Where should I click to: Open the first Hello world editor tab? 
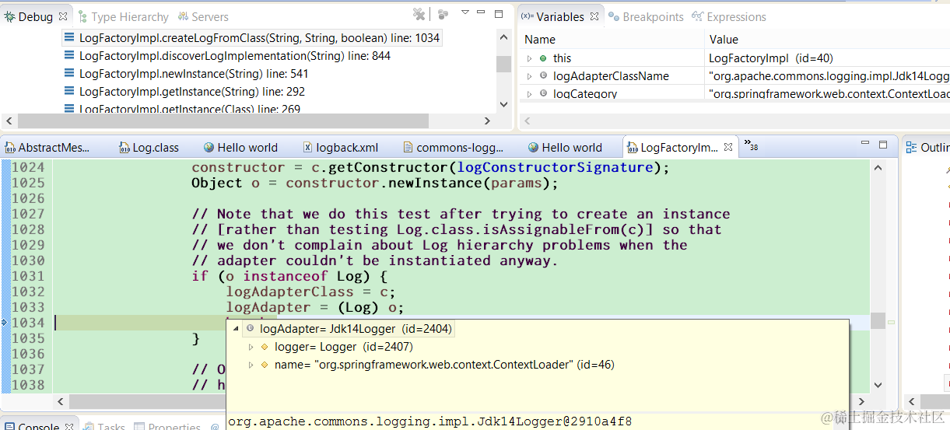pyautogui.click(x=240, y=148)
